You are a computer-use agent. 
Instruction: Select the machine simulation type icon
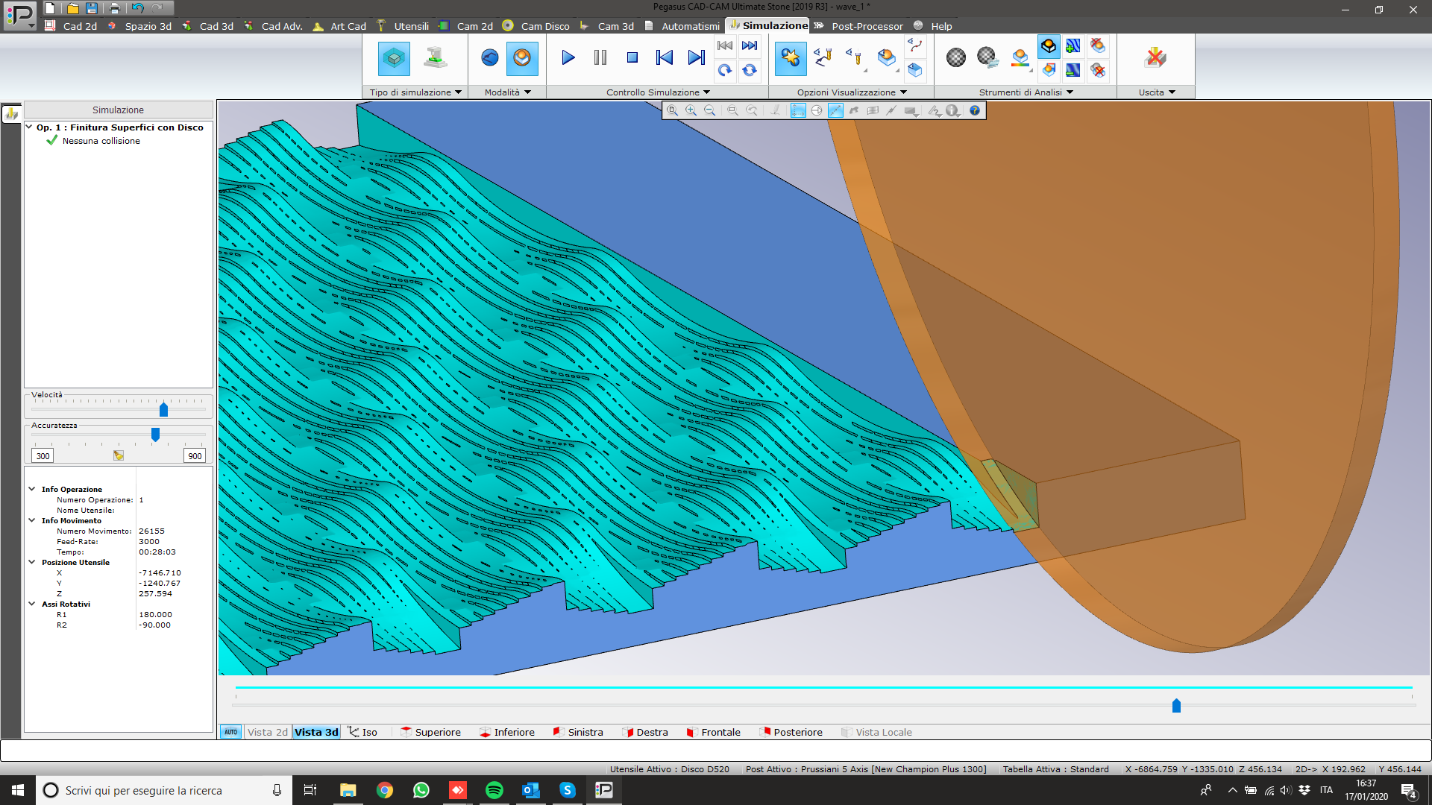coord(436,58)
